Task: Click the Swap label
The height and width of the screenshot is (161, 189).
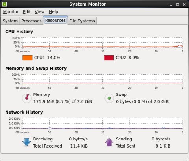Action: click(121, 95)
